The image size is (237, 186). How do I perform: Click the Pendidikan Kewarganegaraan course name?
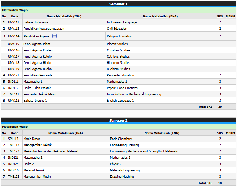[44, 29]
